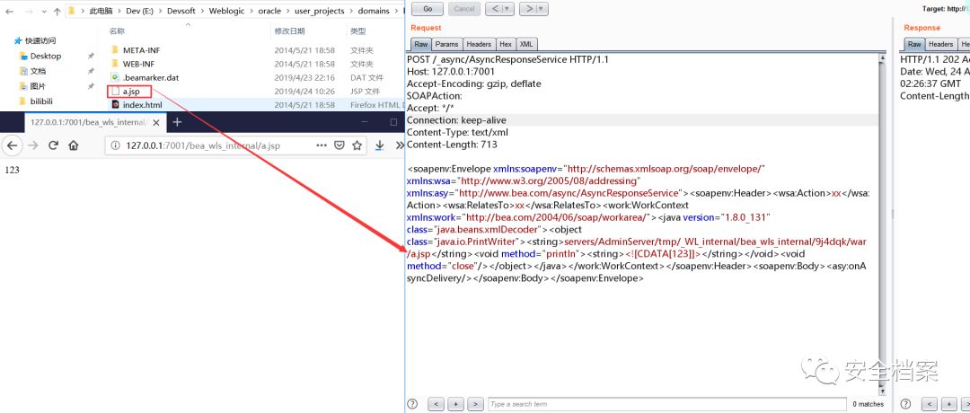This screenshot has height=413, width=970.
Task: Click the request pane scrollbar down arrow
Action: tap(884, 390)
